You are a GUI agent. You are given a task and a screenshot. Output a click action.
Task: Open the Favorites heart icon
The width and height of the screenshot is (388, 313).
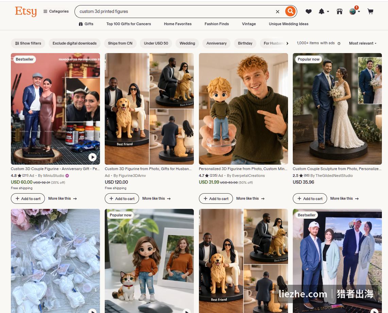click(x=308, y=11)
